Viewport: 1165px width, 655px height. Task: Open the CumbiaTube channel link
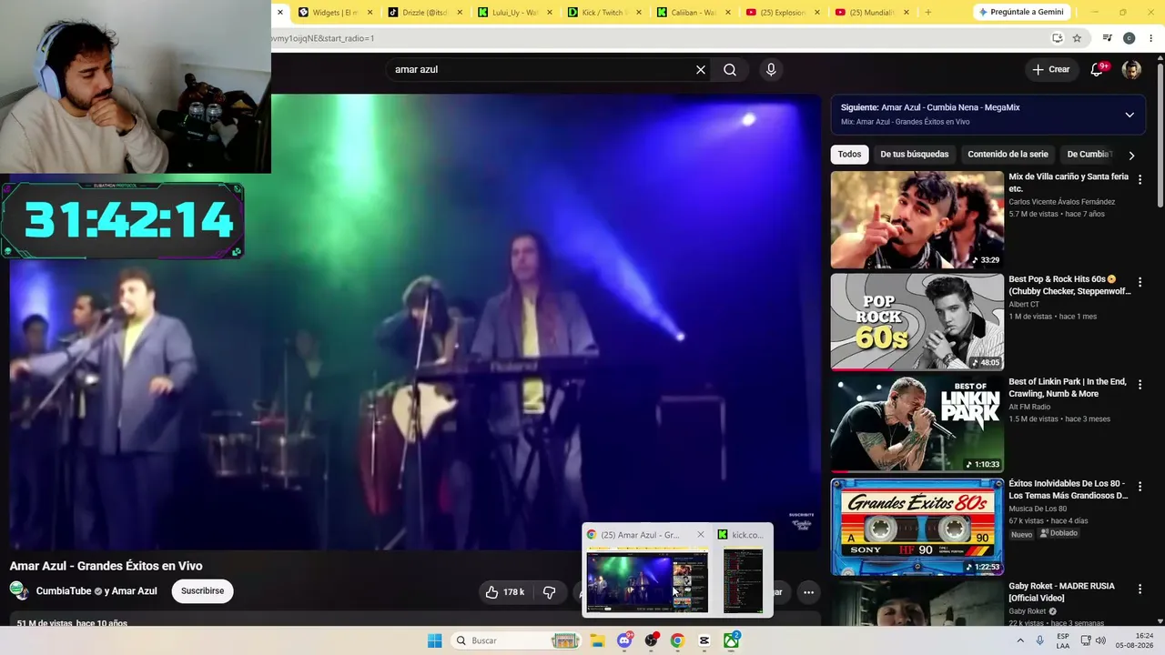pos(64,591)
